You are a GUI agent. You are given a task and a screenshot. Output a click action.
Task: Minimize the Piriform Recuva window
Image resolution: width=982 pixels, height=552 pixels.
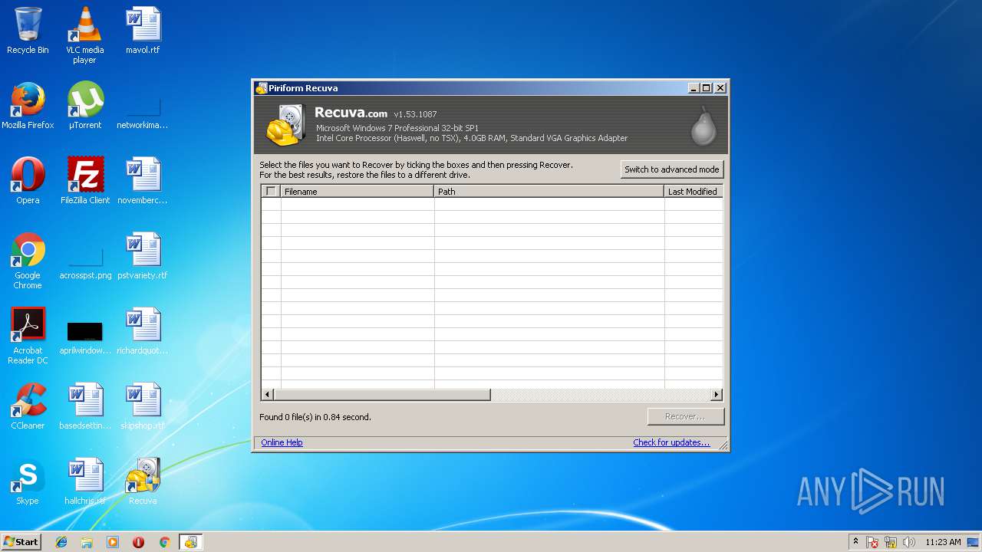pos(694,88)
